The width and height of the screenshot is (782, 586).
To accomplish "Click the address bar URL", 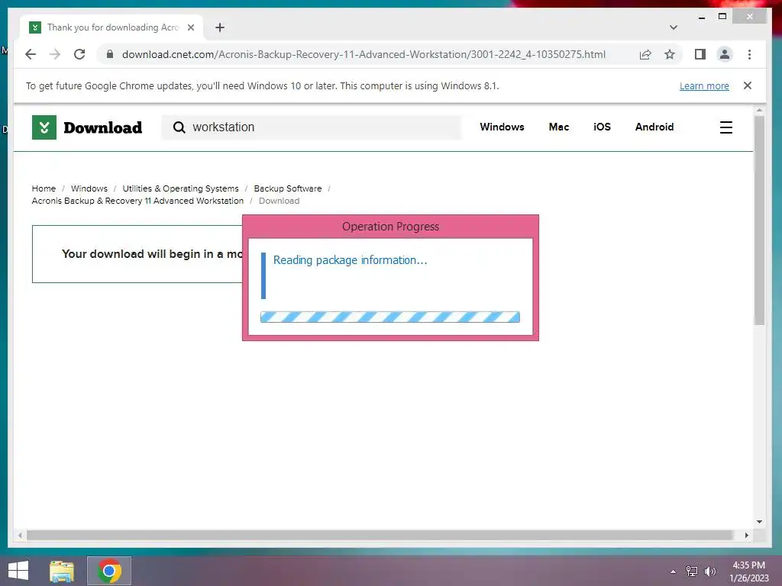I will coord(364,54).
